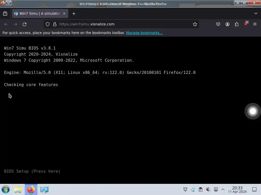Image resolution: width=261 pixels, height=195 pixels.
Task: Open Firefox hamburger application menu
Action: [255, 24]
